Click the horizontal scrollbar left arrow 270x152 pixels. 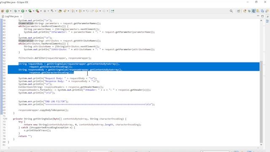[9, 148]
